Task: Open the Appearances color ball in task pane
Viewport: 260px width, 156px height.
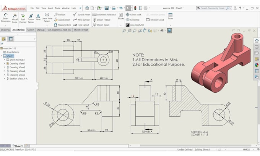Action: [x=257, y=65]
